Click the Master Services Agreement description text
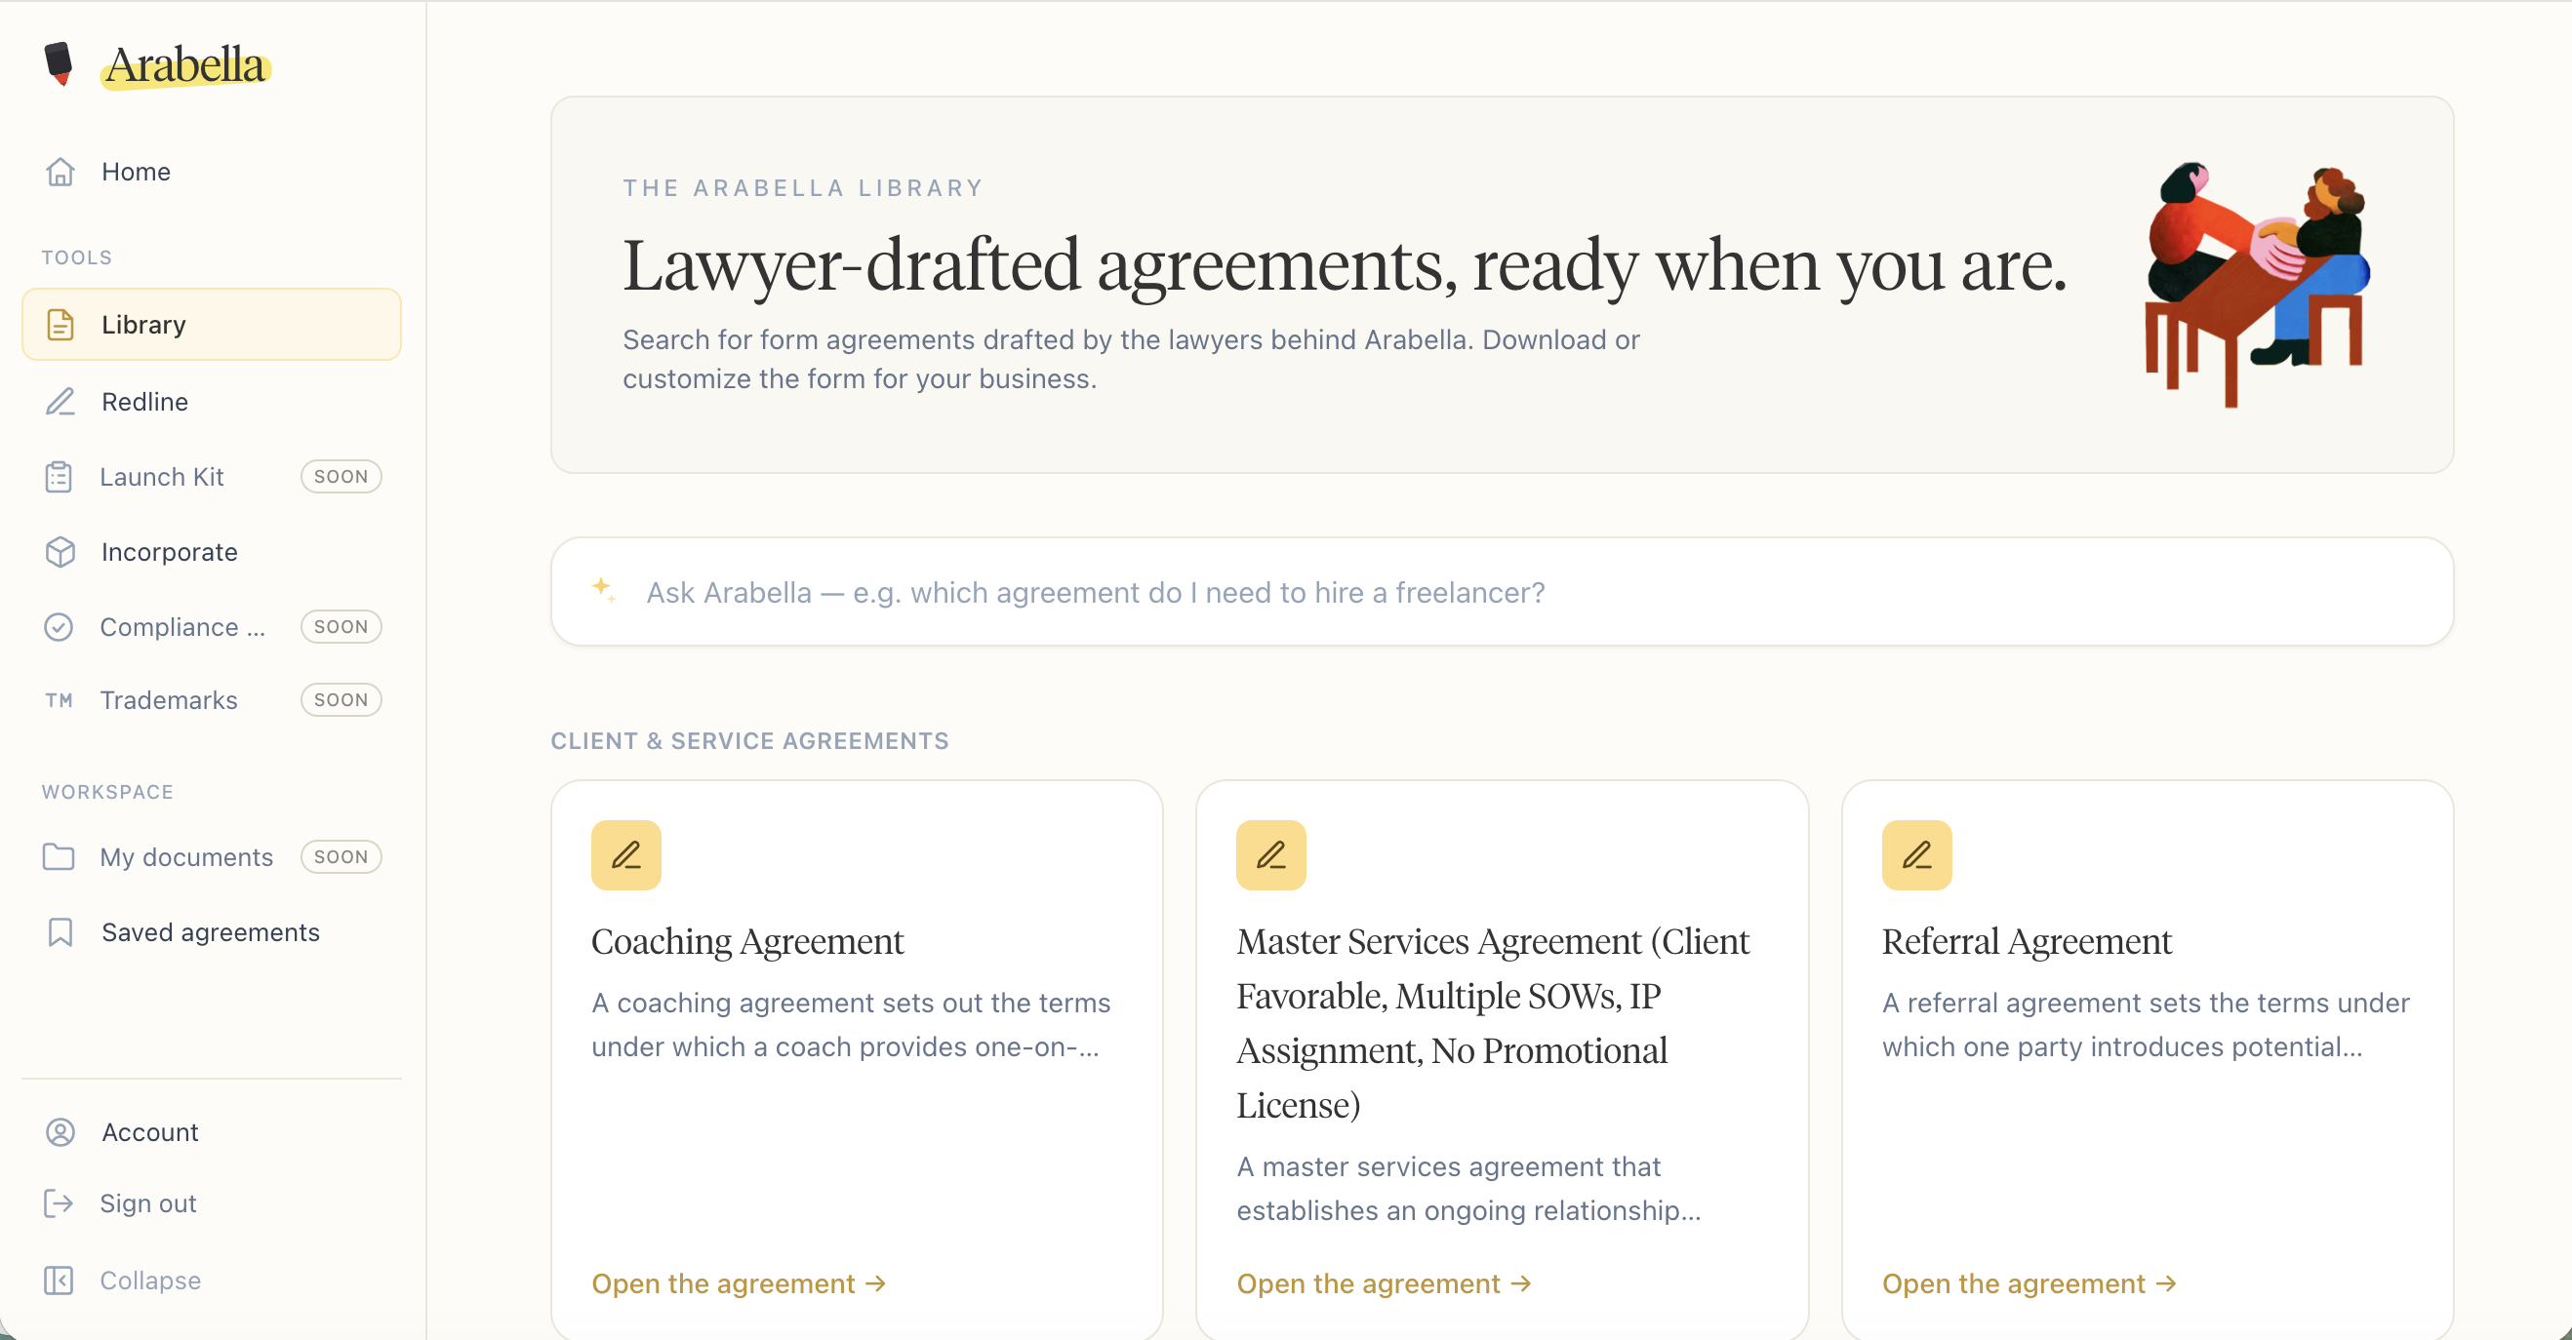Viewport: 2572px width, 1340px height. pos(1468,1188)
